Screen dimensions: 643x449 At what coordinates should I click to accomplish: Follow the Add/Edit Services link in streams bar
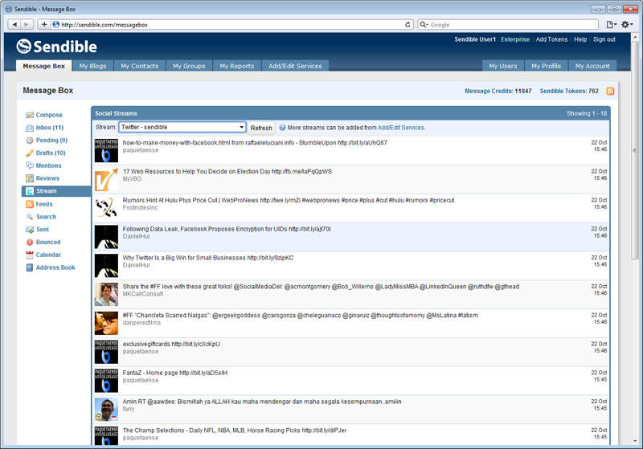[x=401, y=128]
